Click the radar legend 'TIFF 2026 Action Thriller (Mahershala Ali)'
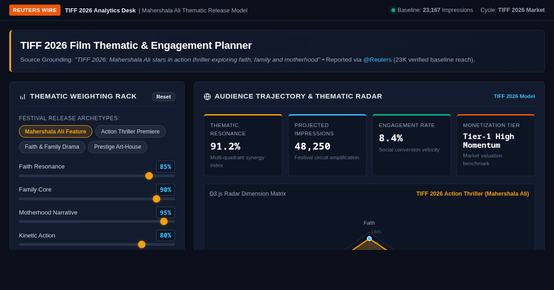 pos(473,194)
